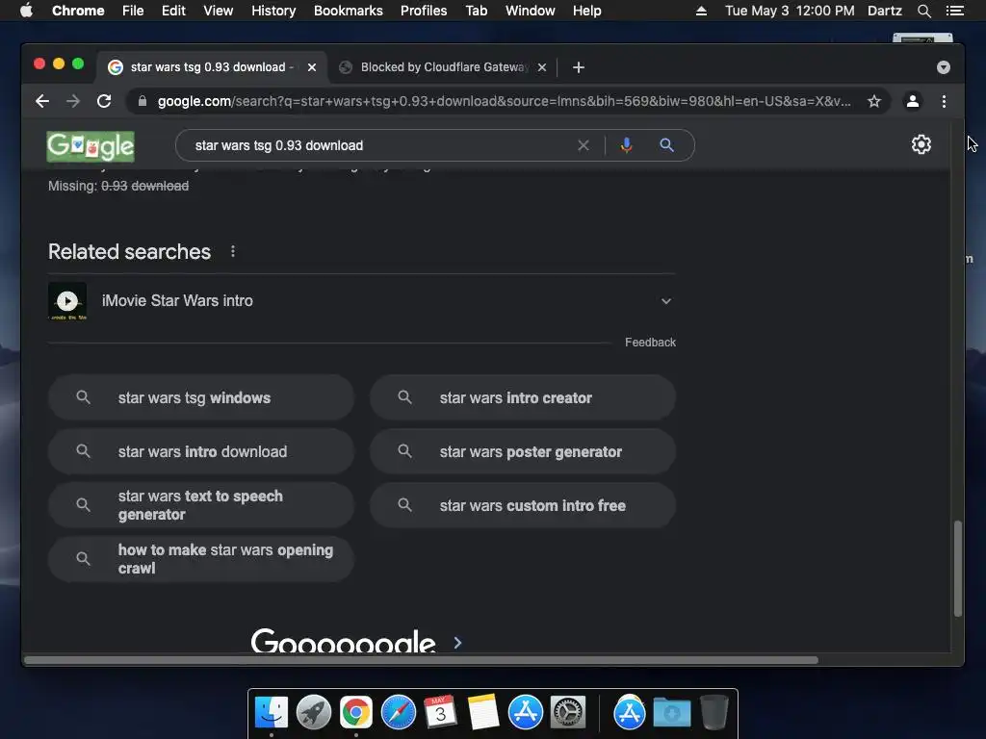This screenshot has height=739, width=986.
Task: Open the Window menu
Action: pyautogui.click(x=531, y=11)
